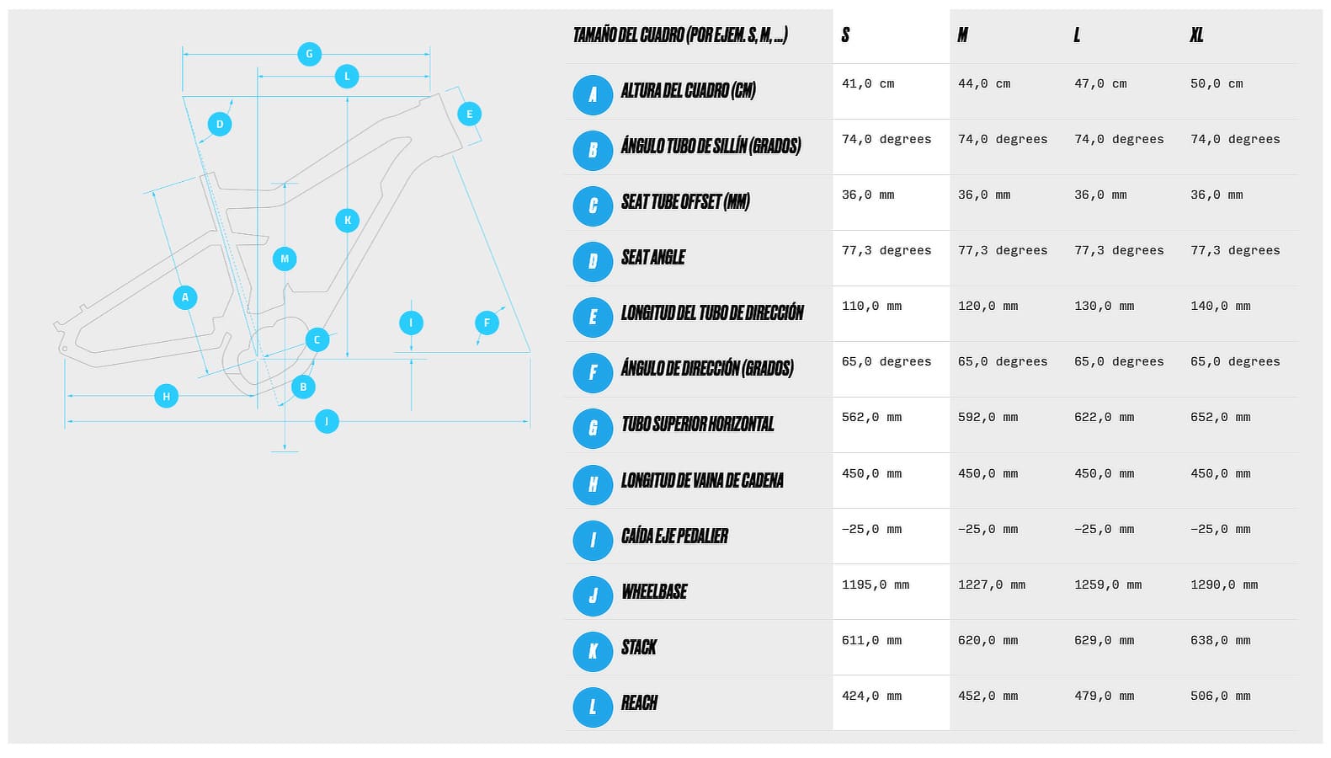Select the J icon in the Wheelbase row

click(x=593, y=595)
